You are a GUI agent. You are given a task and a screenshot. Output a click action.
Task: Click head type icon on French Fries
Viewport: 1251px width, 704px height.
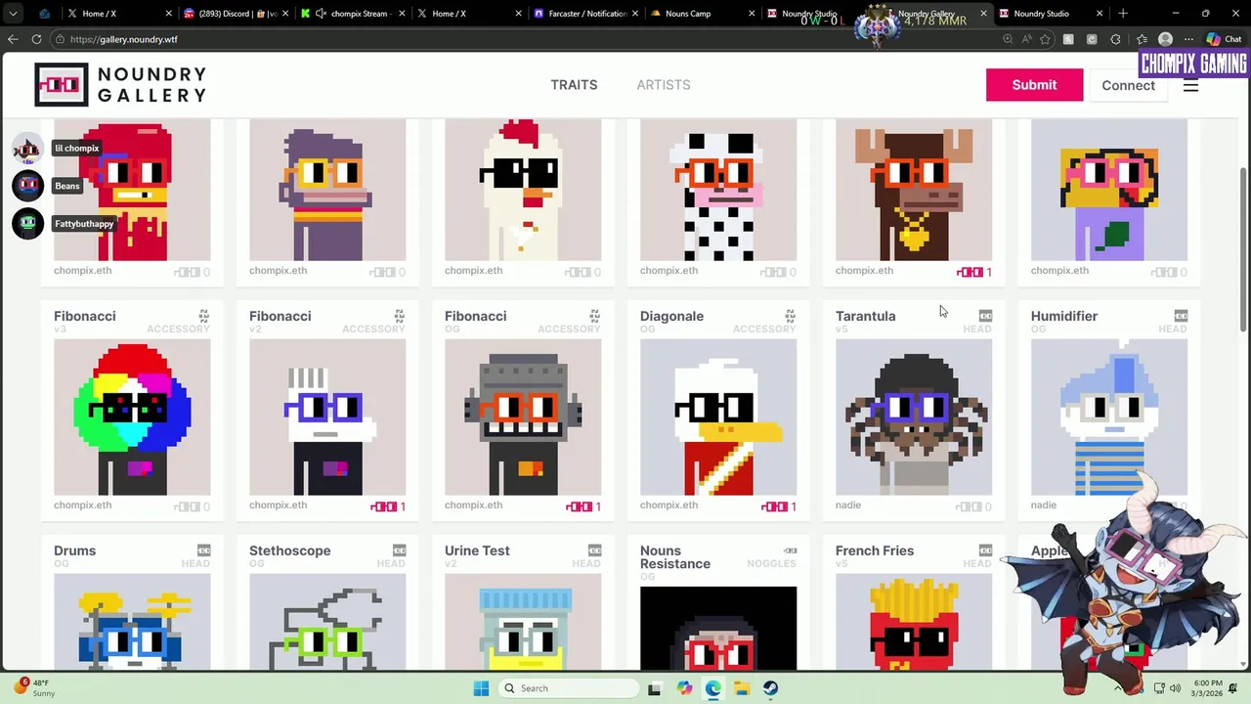(986, 550)
